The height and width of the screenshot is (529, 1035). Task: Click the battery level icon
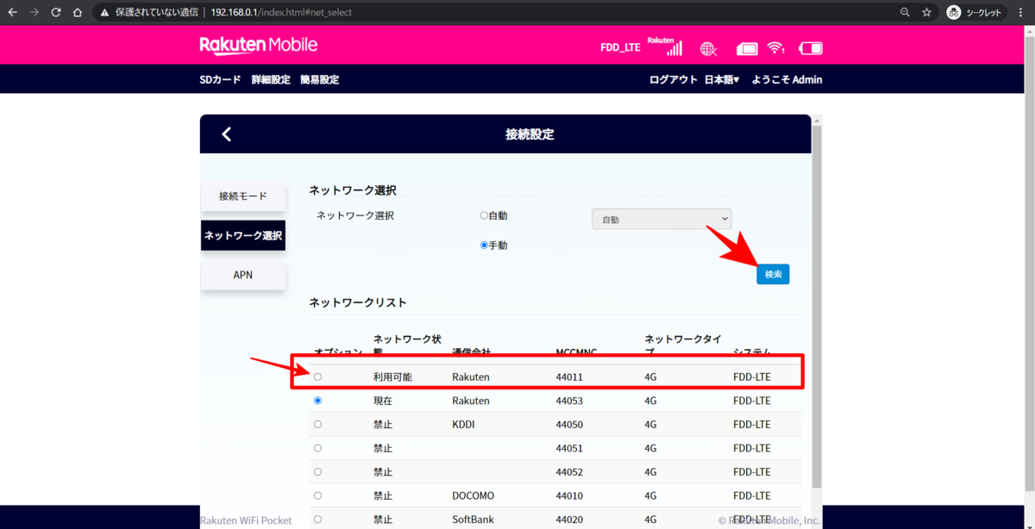point(812,48)
